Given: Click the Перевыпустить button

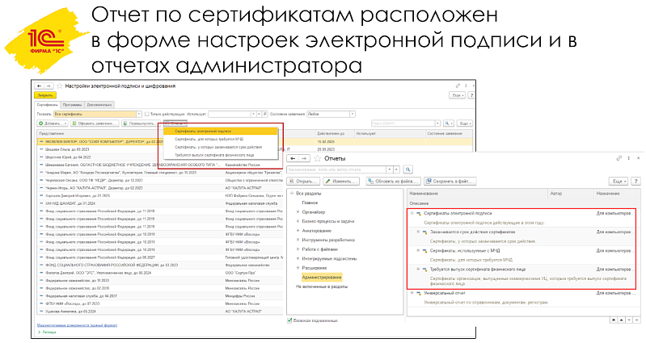Looking at the screenshot, I should pos(141,123).
